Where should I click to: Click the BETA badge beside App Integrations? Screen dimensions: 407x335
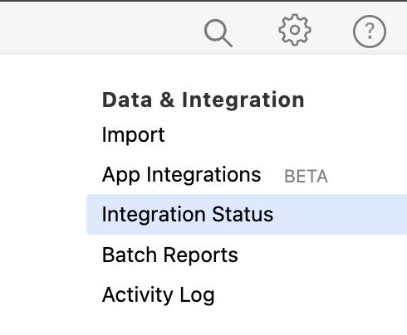(x=306, y=177)
